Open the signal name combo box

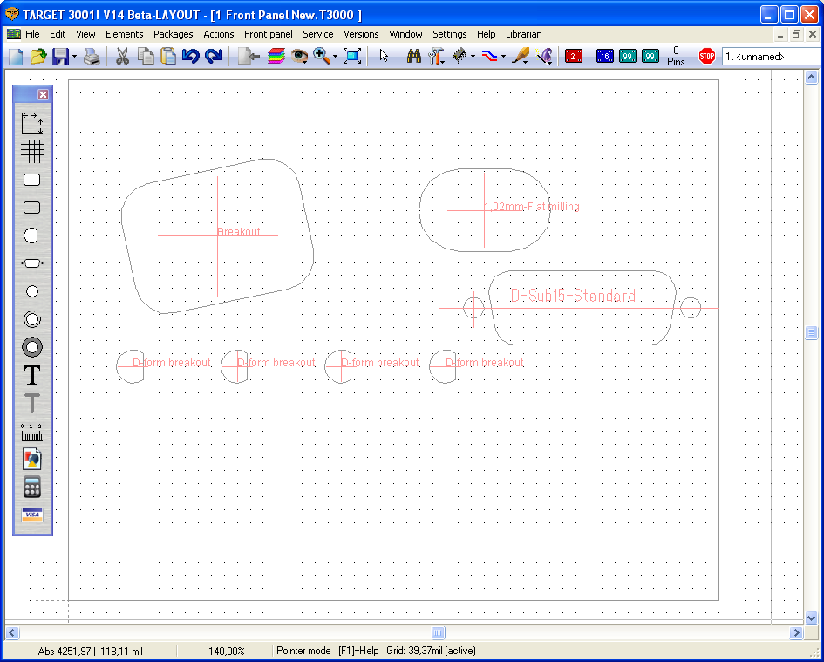click(771, 57)
